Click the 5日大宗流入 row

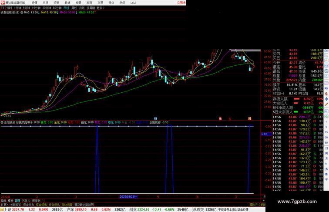click(x=298, y=112)
